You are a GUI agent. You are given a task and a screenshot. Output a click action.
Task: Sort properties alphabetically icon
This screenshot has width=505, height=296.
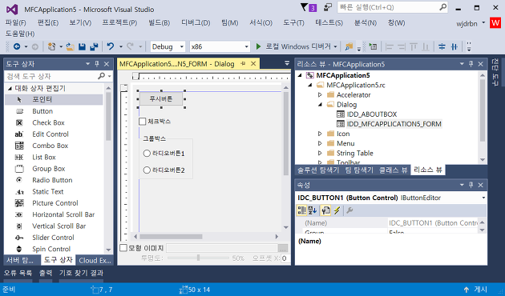pos(313,210)
